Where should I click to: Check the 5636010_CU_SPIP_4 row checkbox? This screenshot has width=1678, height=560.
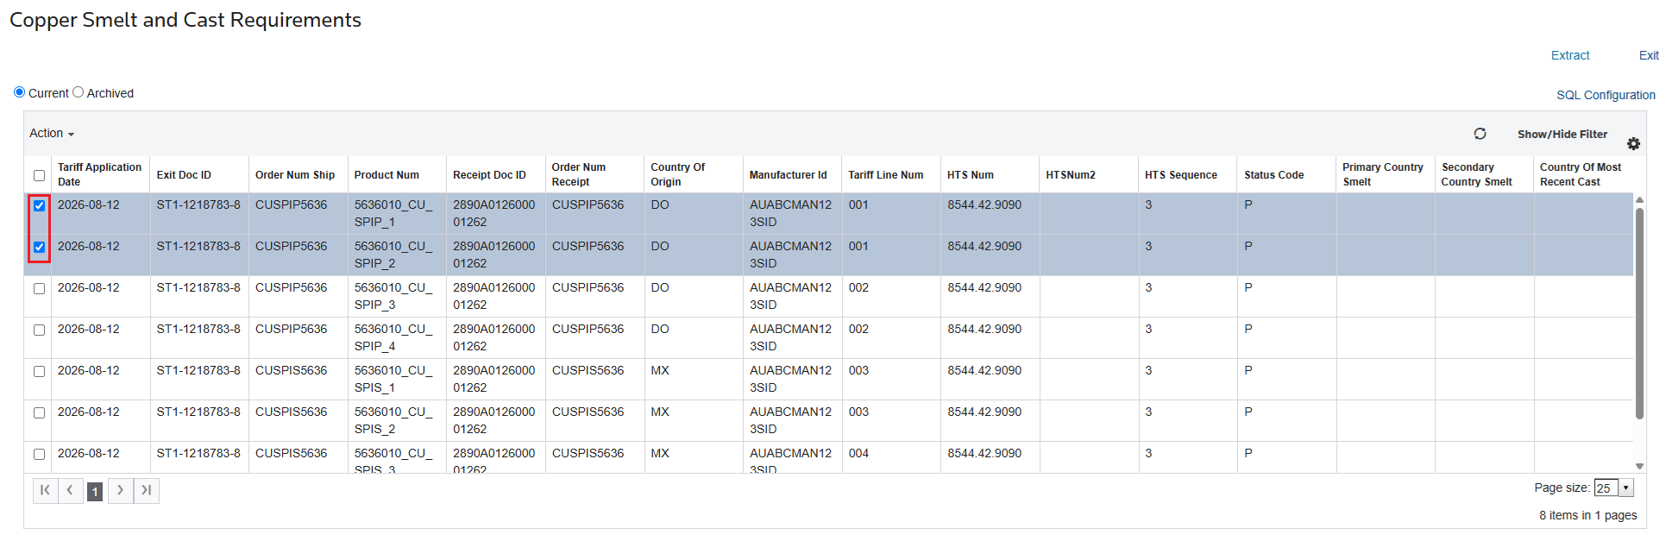[39, 330]
